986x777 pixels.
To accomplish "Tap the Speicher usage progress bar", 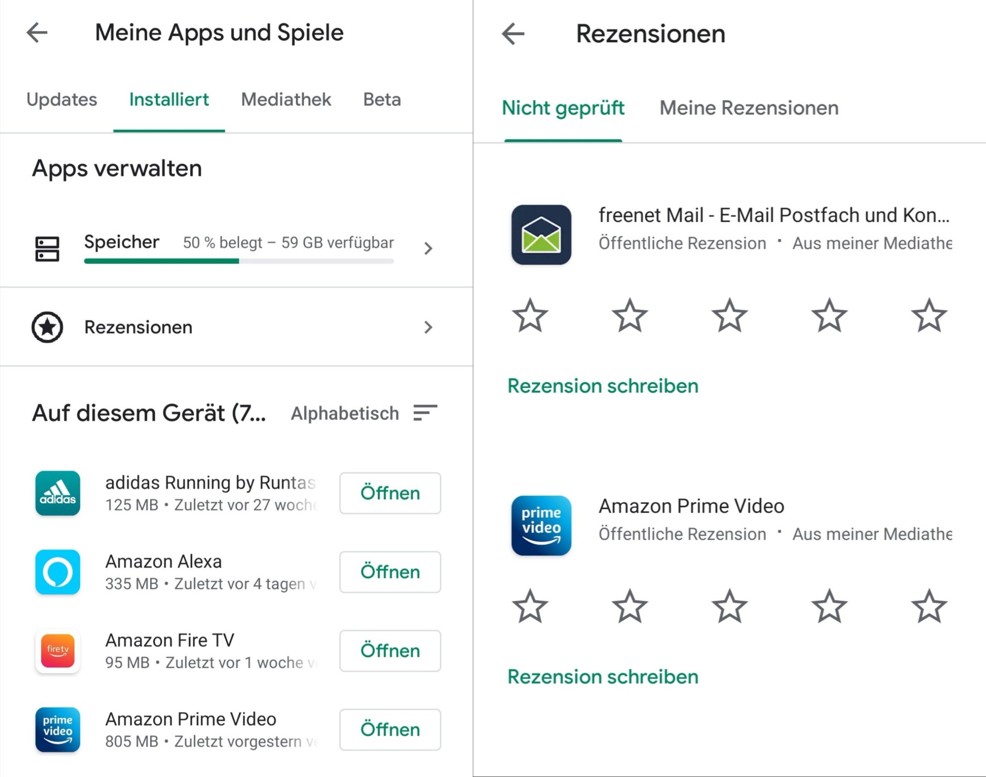I will click(x=239, y=261).
